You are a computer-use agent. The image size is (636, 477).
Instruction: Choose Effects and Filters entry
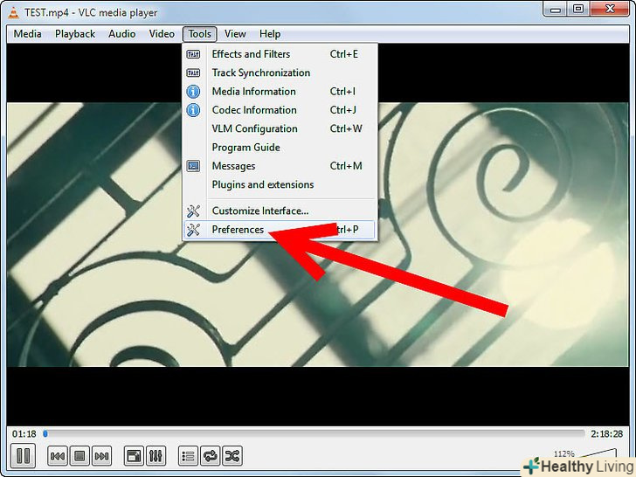[x=280, y=54]
